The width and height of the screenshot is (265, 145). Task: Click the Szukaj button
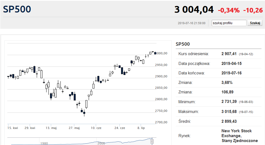click(255, 23)
